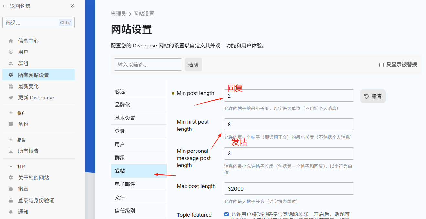Viewport: 426px width, 219px height.
Task: Toggle the 只显示被替换 checkbox
Action: point(381,65)
